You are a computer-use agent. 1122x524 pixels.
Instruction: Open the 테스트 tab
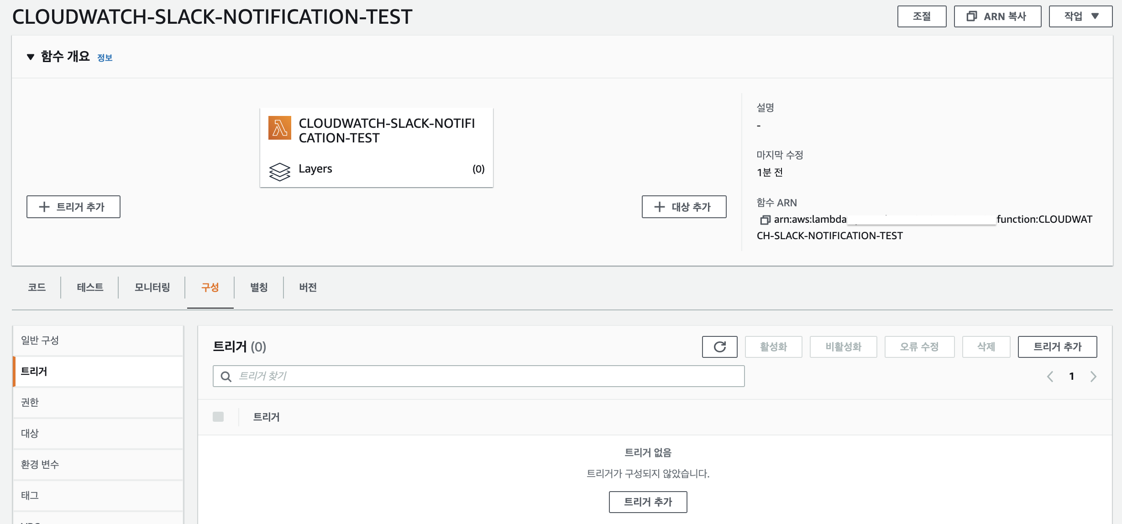[x=90, y=287]
